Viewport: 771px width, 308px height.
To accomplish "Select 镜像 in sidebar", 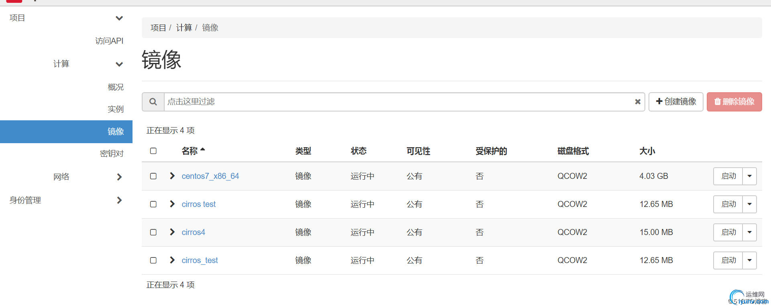I will click(66, 132).
